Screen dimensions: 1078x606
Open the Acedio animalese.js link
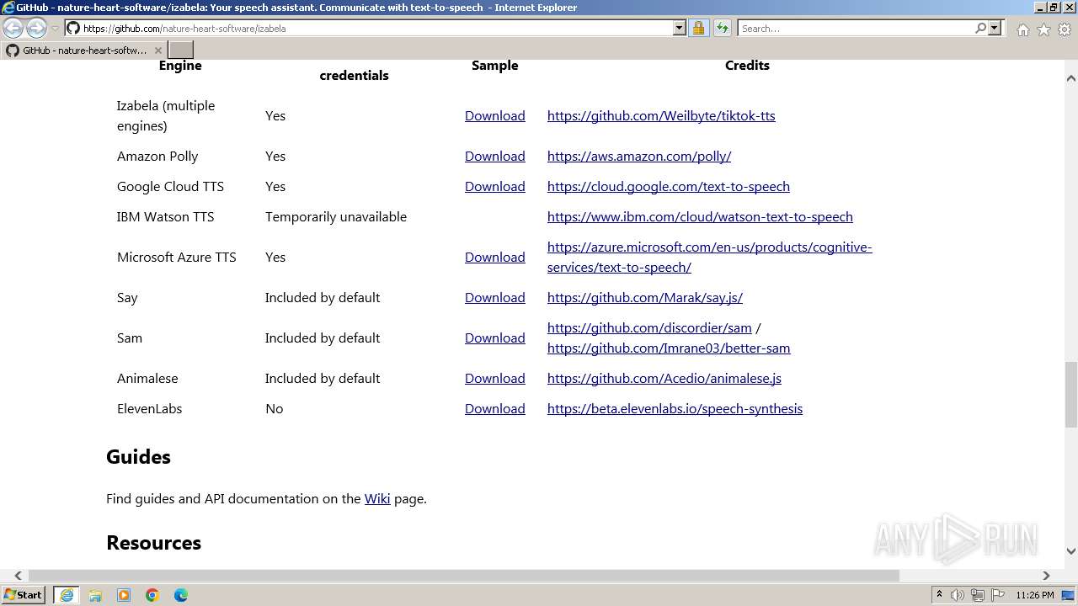tap(664, 378)
